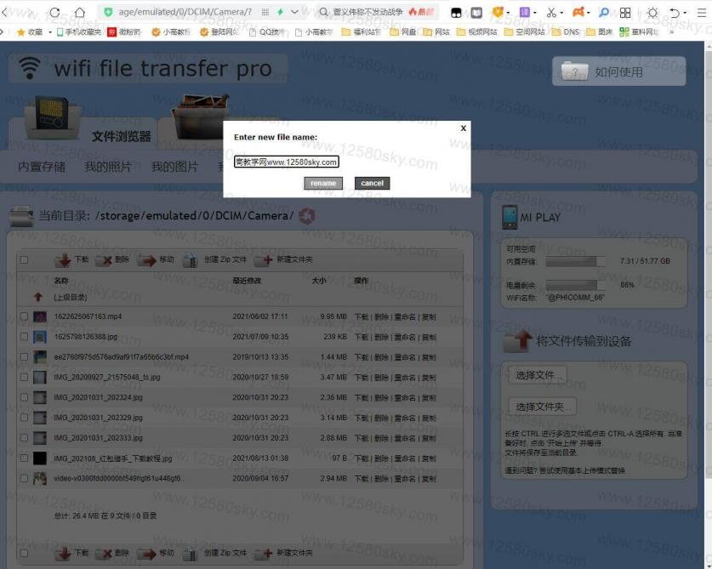Viewport: 712px width, 569px height.
Task: Open the address bar dropdown arrow
Action: 293,13
